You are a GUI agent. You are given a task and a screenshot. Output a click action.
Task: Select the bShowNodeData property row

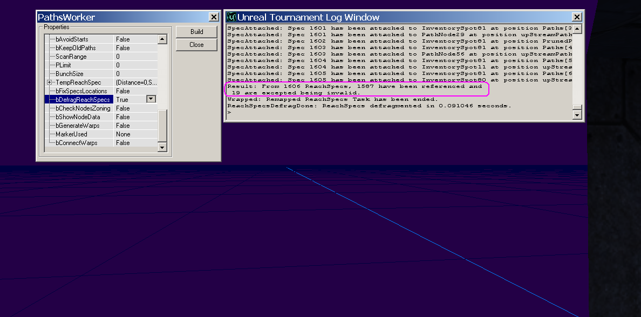[x=101, y=117]
